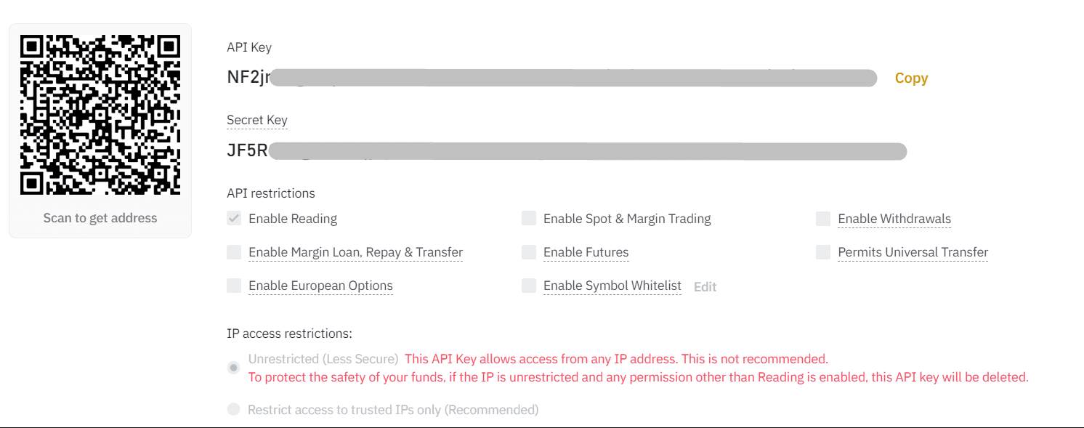
Task: Open the Secret Key tooltip label
Action: 257,120
